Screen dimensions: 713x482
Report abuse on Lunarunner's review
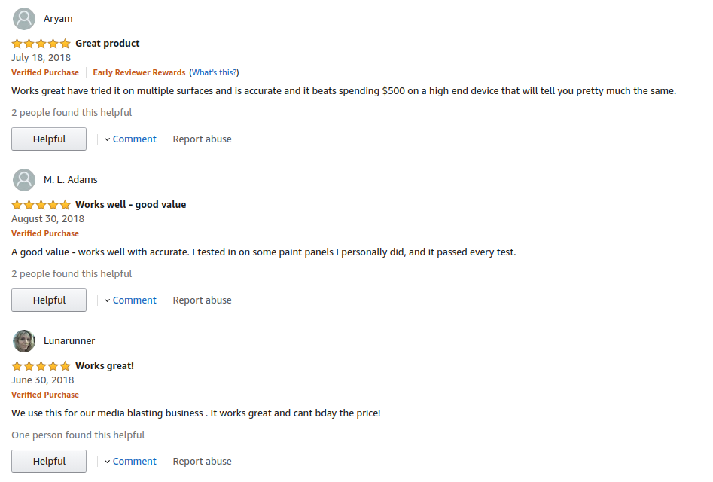click(x=202, y=461)
